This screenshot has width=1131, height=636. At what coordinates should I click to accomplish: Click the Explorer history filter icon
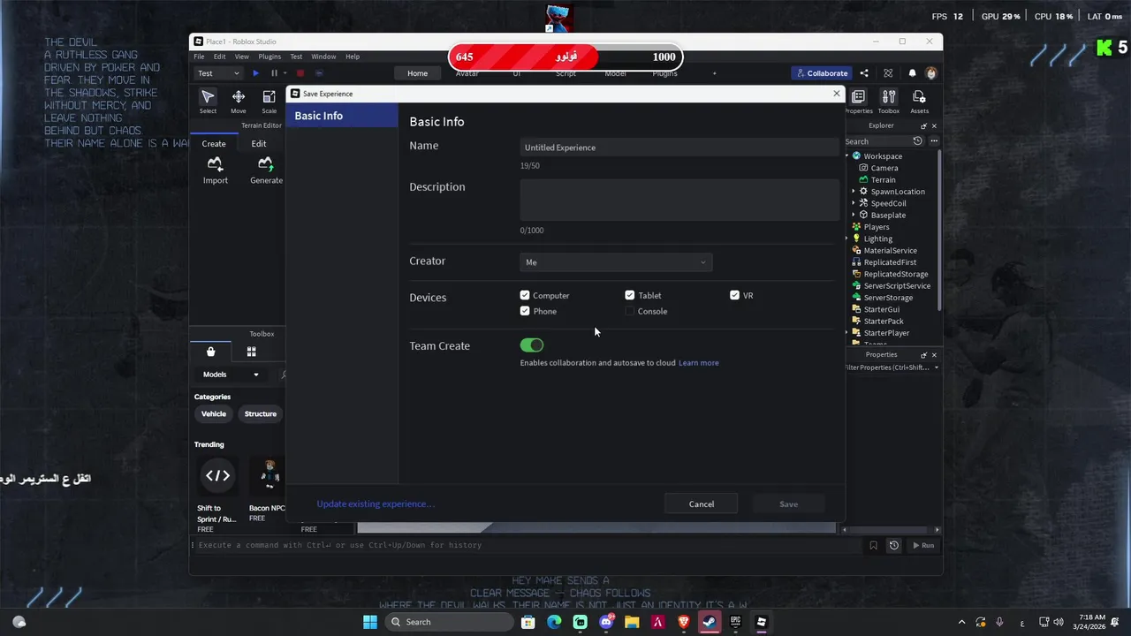click(x=917, y=141)
